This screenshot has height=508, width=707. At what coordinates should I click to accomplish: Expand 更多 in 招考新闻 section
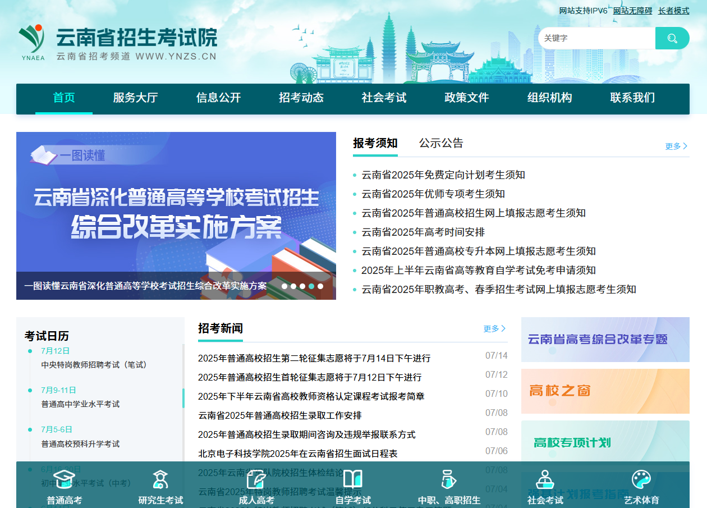click(494, 328)
